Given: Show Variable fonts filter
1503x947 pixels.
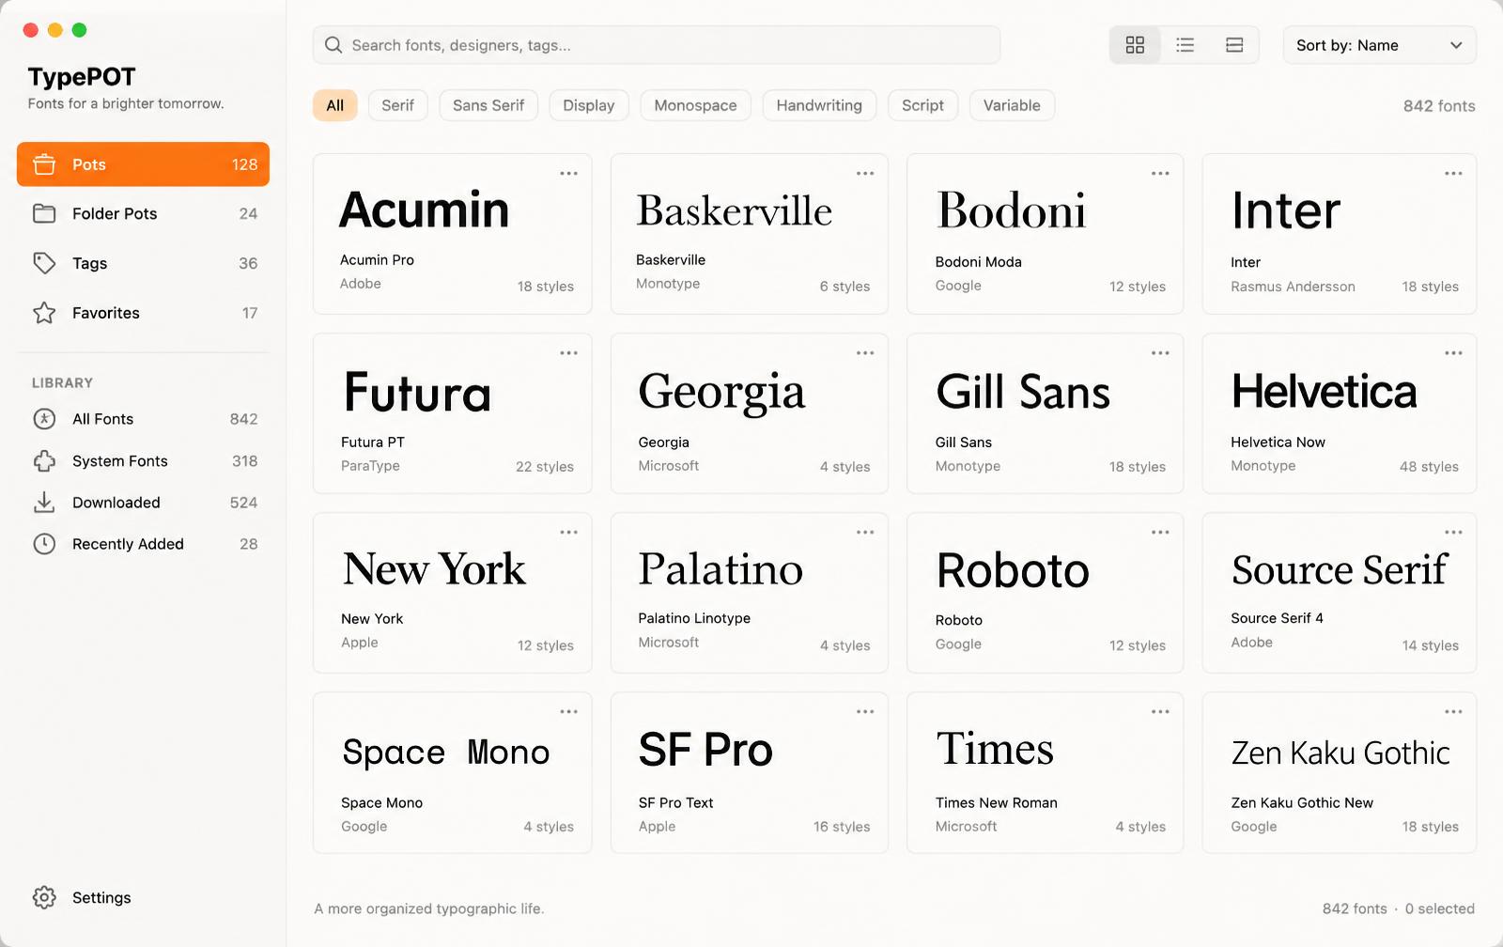Looking at the screenshot, I should point(1012,105).
